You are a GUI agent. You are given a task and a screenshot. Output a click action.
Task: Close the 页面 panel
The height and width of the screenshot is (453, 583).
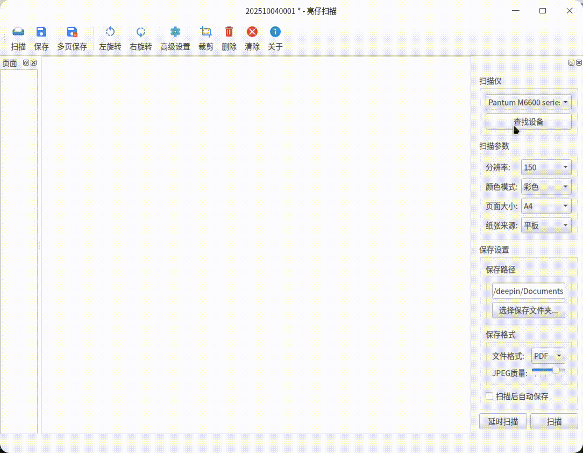click(x=34, y=63)
